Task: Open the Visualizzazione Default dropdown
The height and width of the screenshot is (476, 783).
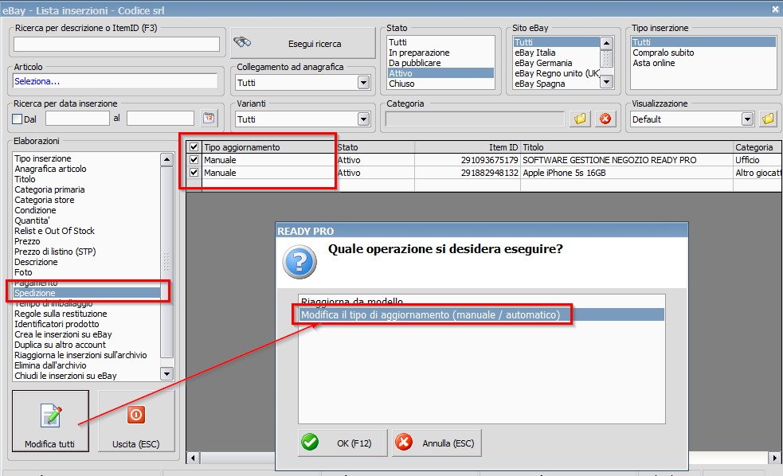Action: click(747, 119)
